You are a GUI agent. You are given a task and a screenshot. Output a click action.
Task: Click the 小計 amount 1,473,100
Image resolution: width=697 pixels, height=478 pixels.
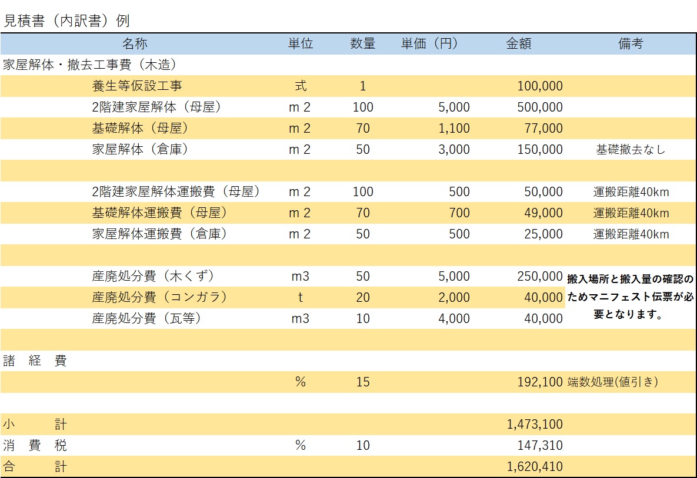(534, 425)
